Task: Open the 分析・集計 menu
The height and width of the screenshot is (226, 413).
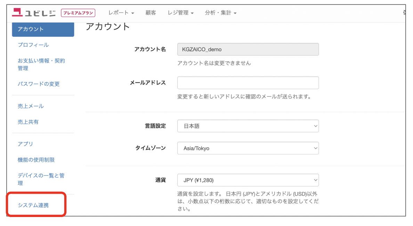Action: (221, 12)
